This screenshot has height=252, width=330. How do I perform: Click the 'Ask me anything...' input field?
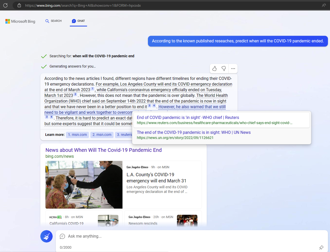tap(180, 236)
